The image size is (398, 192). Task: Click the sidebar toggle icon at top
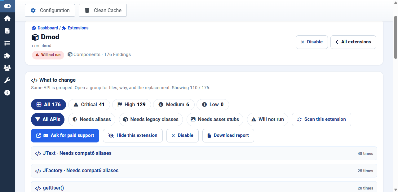point(7,6)
